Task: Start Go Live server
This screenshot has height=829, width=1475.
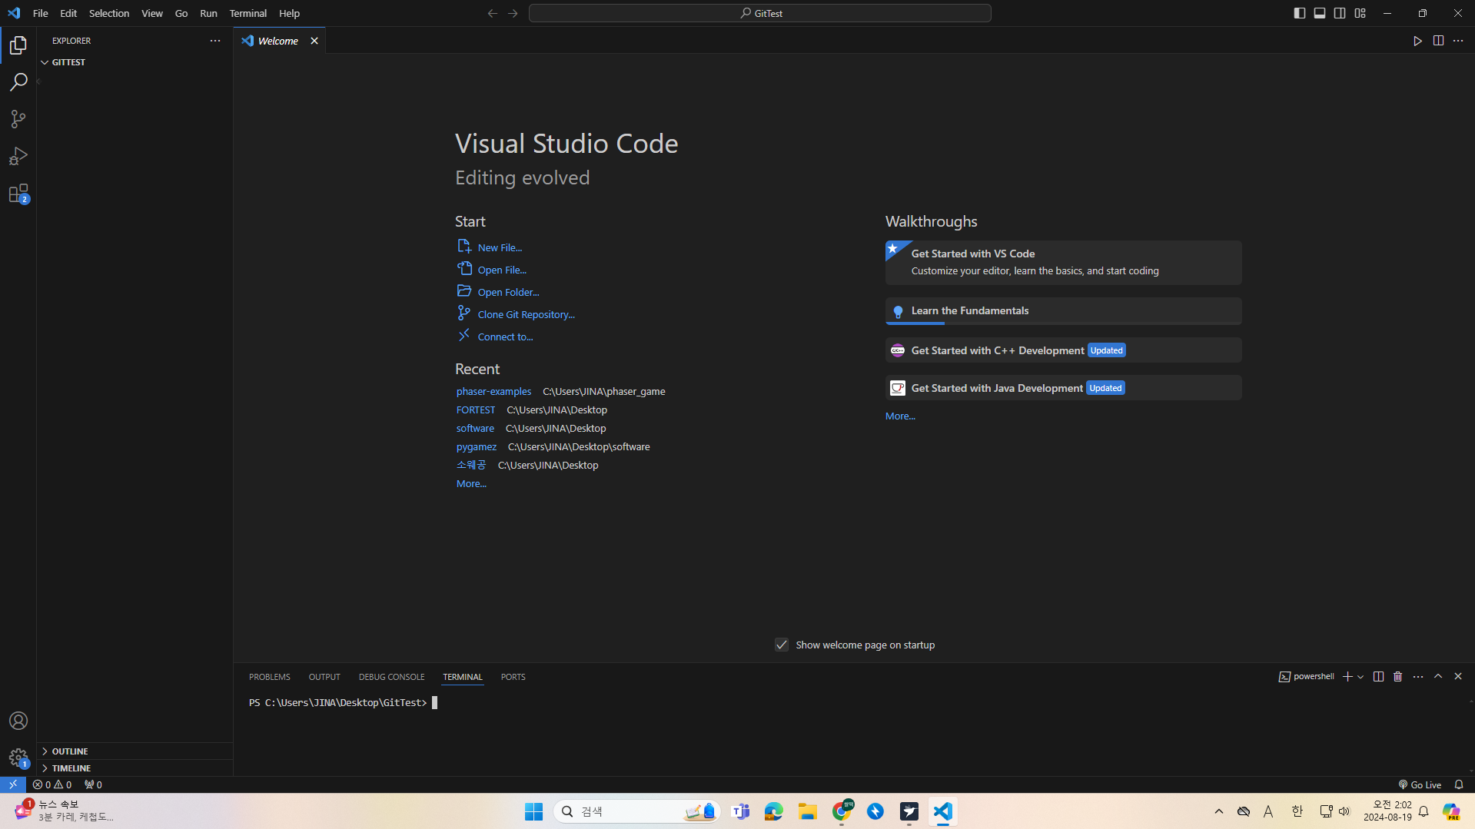Action: [x=1420, y=784]
